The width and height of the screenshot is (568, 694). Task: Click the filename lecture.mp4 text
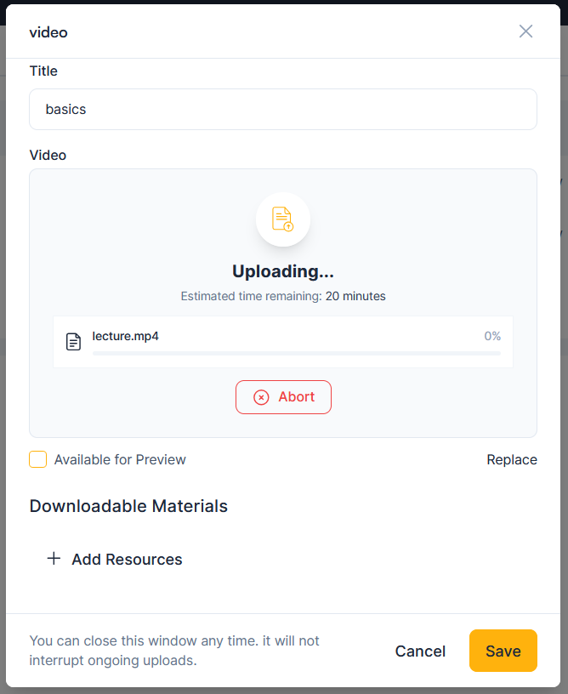click(126, 336)
